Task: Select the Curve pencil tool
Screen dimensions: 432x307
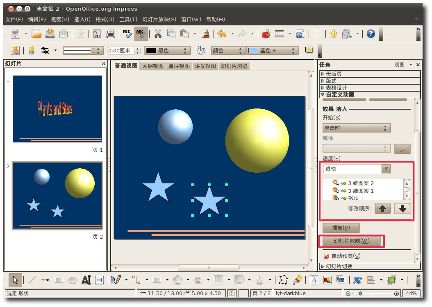Action: point(116,280)
